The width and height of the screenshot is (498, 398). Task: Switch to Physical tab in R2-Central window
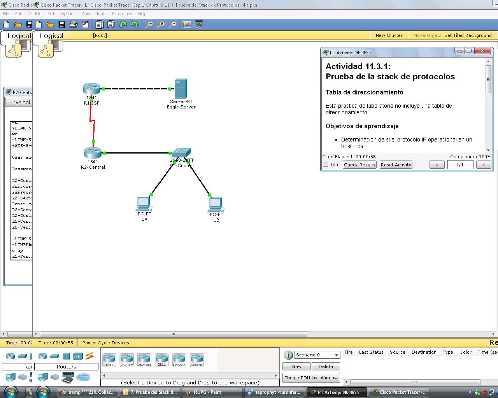[19, 103]
